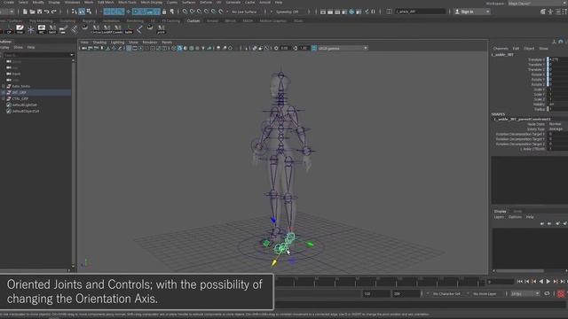
Task: Open the sRGB gamma view transform dropdown
Action: pyautogui.click(x=343, y=48)
